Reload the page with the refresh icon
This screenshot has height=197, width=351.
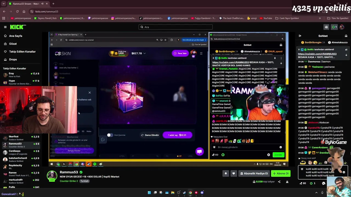pos(17,11)
